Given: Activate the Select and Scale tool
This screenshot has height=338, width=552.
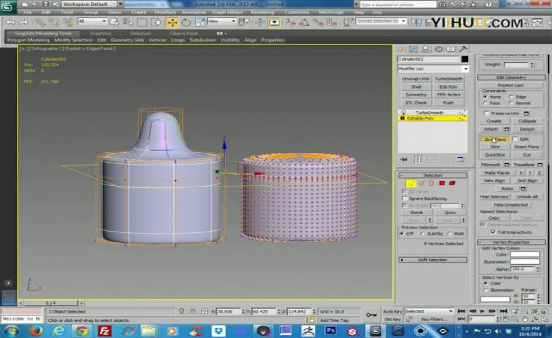Looking at the screenshot, I should coord(200,23).
